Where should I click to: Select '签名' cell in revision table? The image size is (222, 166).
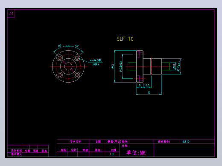point(44,151)
